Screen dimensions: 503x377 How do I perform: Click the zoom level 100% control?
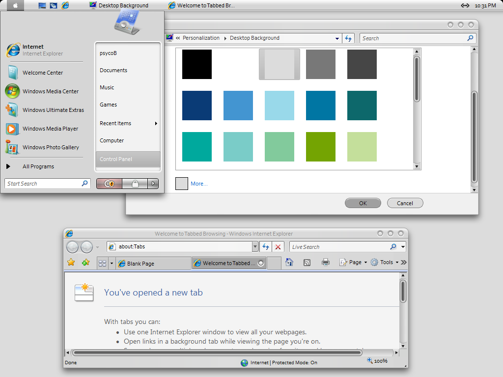pyautogui.click(x=377, y=361)
